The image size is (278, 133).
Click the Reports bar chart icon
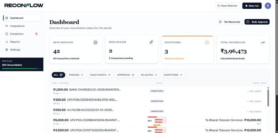(x=7, y=42)
